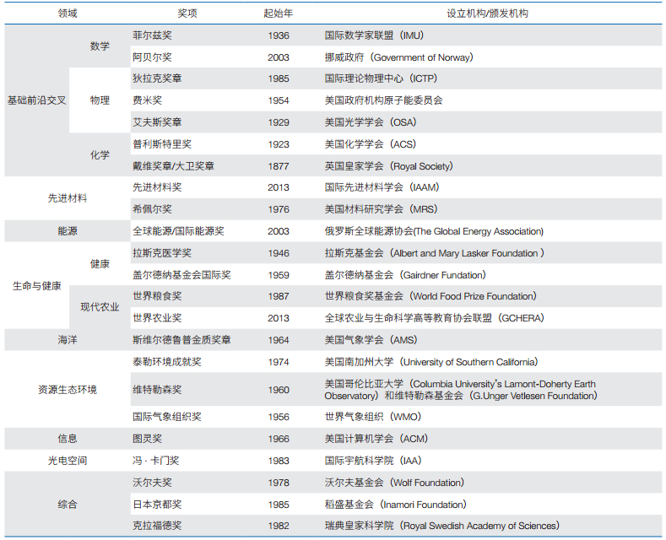Select the 化学 subcategory cell
The image size is (666, 540).
coord(100,155)
